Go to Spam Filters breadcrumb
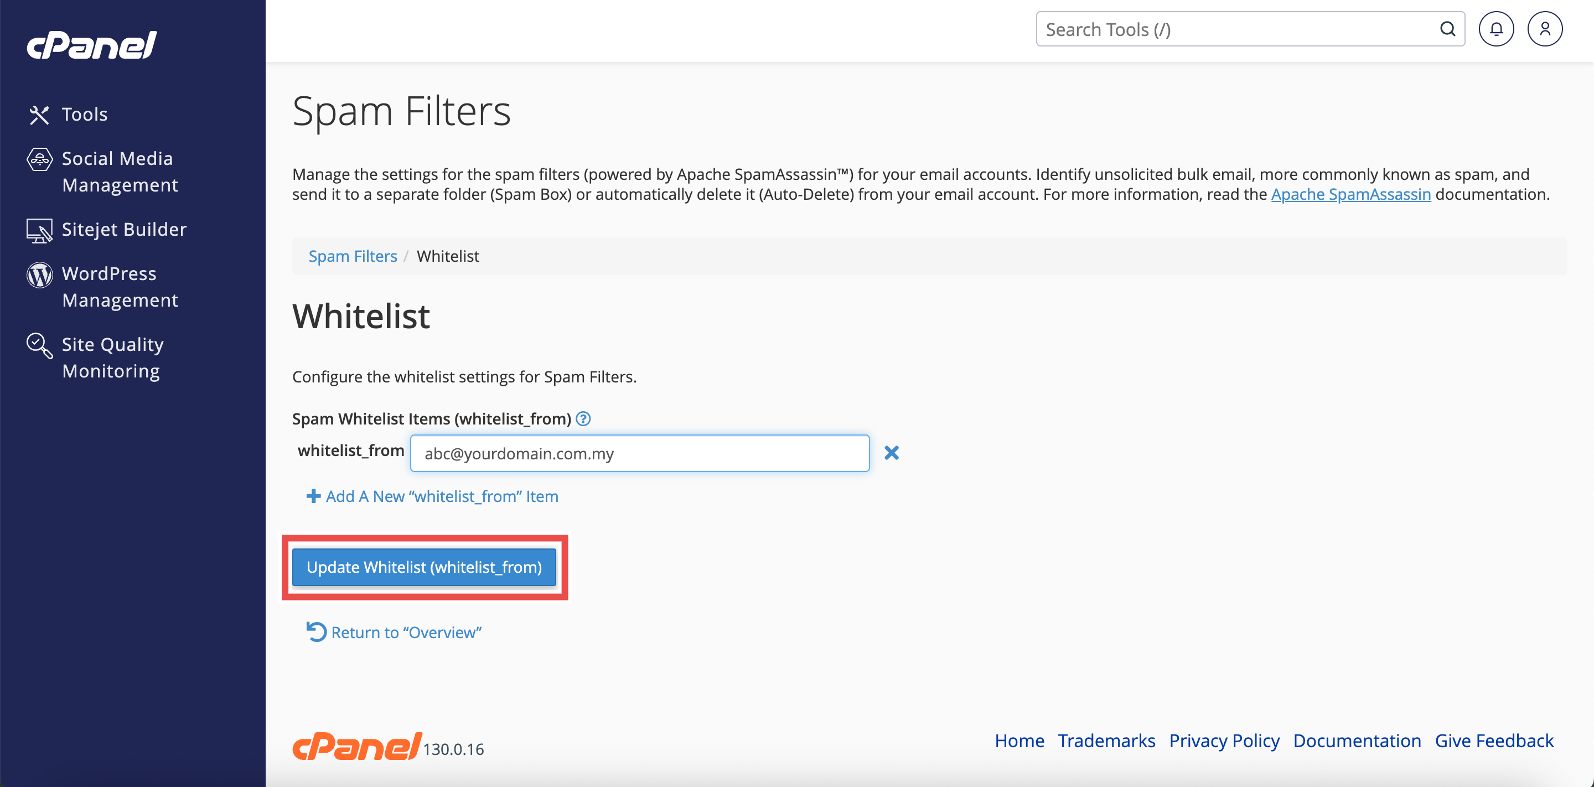Image resolution: width=1594 pixels, height=787 pixels. 353,256
